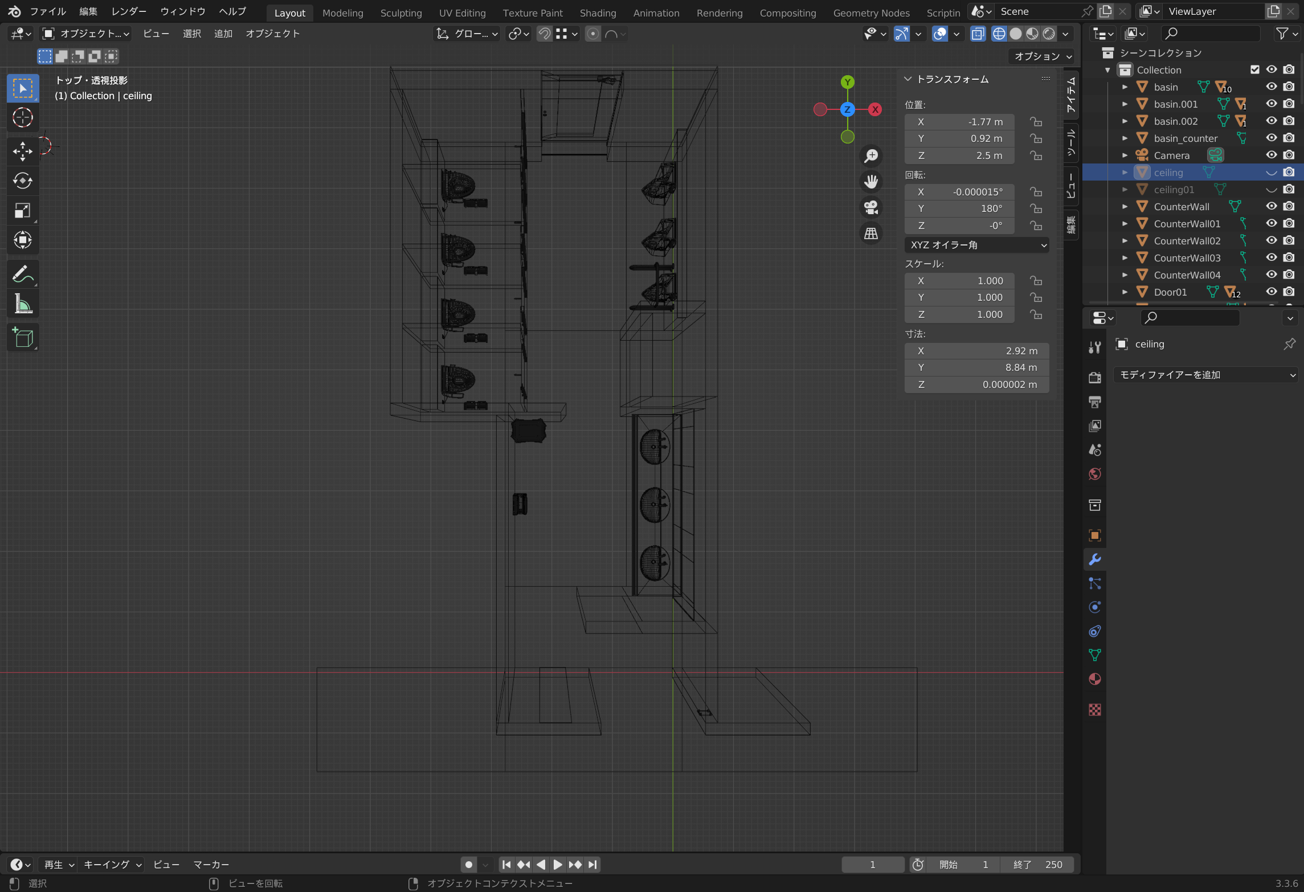Hide the basin_counter object in outliner
Screen dimensions: 1304x892
[x=1271, y=138]
